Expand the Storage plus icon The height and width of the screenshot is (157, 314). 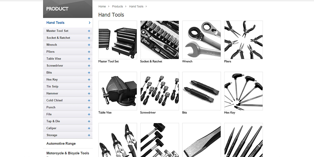click(89, 135)
